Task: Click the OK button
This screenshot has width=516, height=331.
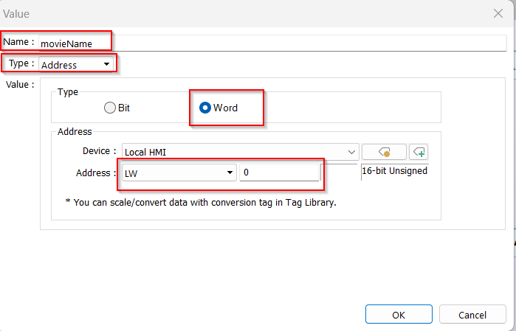Action: (x=399, y=315)
